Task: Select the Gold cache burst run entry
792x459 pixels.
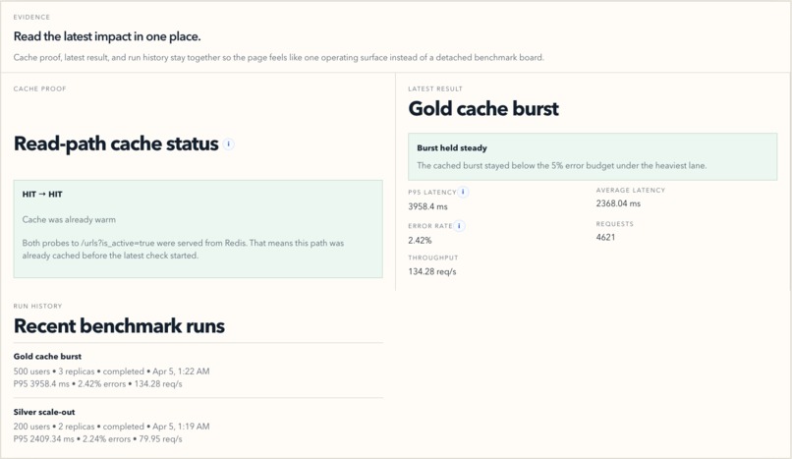Action: 198,371
